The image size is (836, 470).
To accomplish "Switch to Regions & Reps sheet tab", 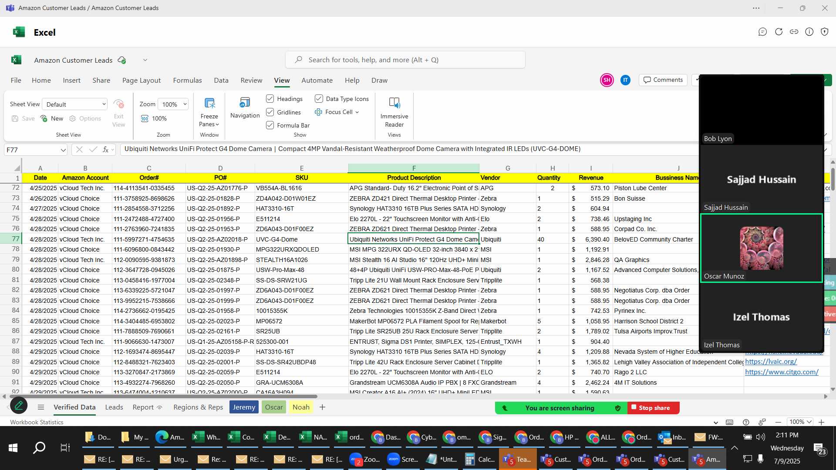I will (x=198, y=407).
